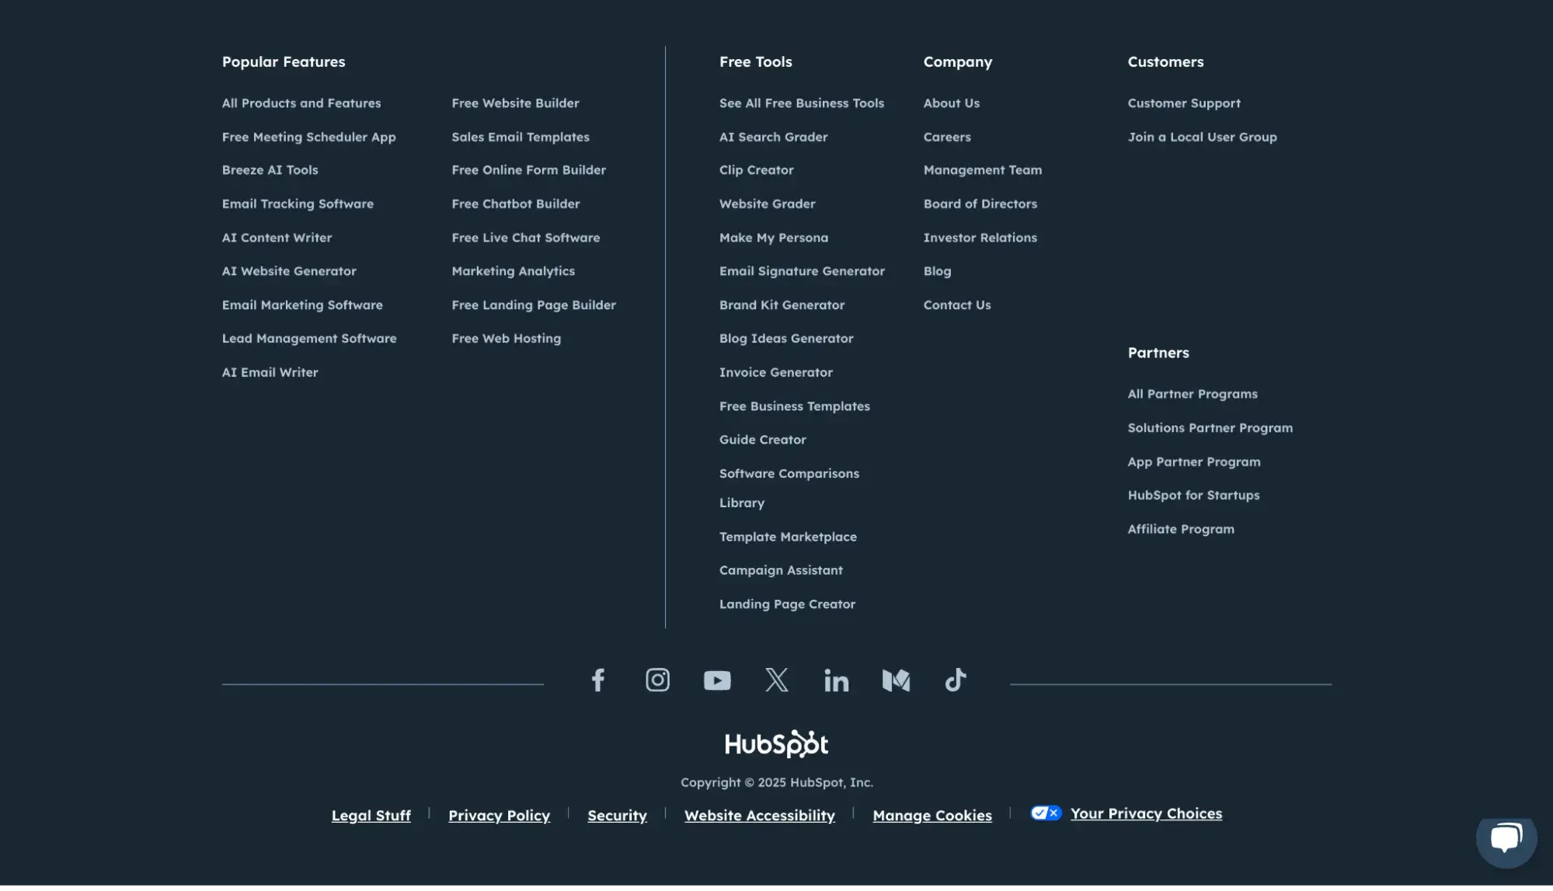Go to Marketing Analytics
1553x891 pixels.
[x=513, y=273]
